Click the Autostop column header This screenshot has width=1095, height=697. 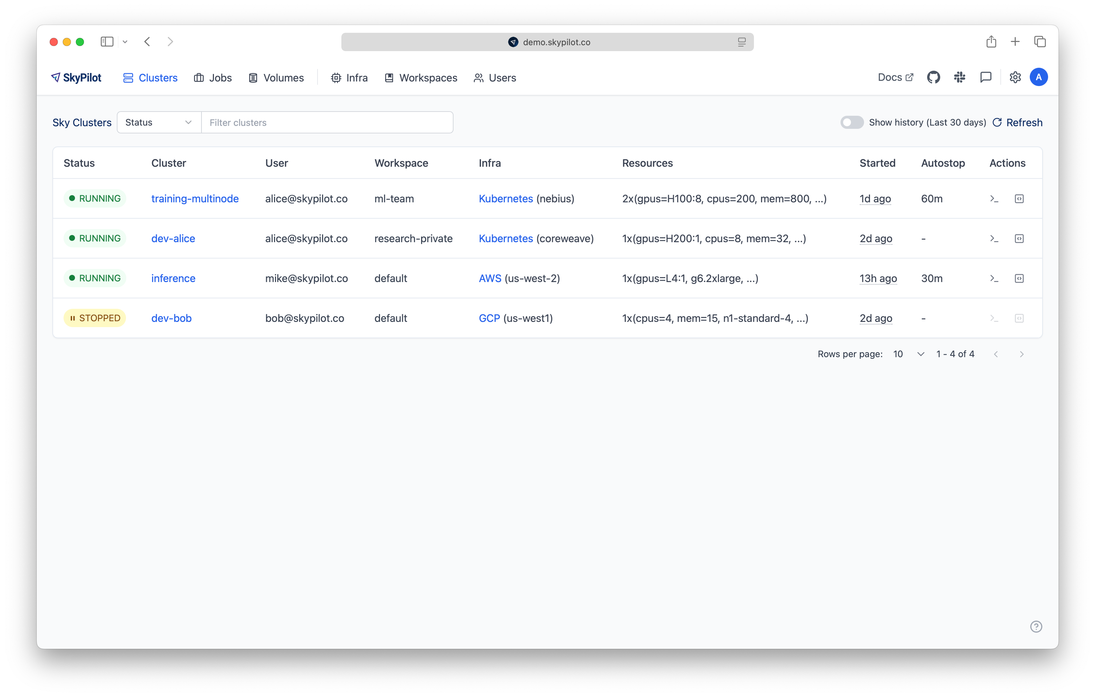[943, 163]
